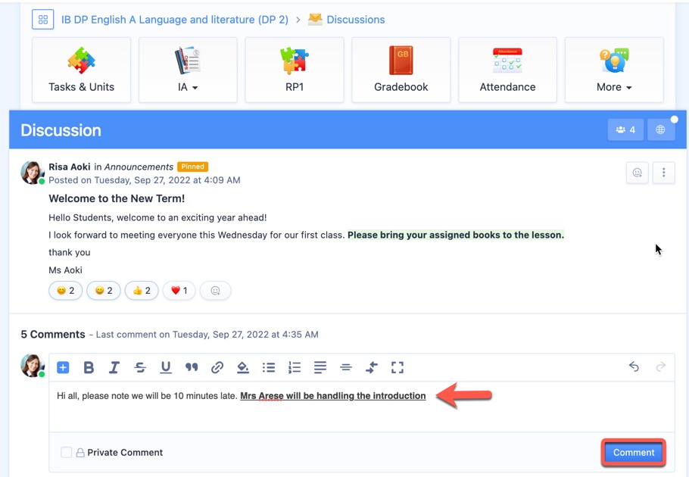Go to Tasks & Units
689x477 pixels.
81,70
